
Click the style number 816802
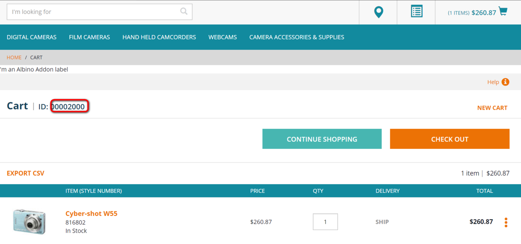tap(75, 223)
